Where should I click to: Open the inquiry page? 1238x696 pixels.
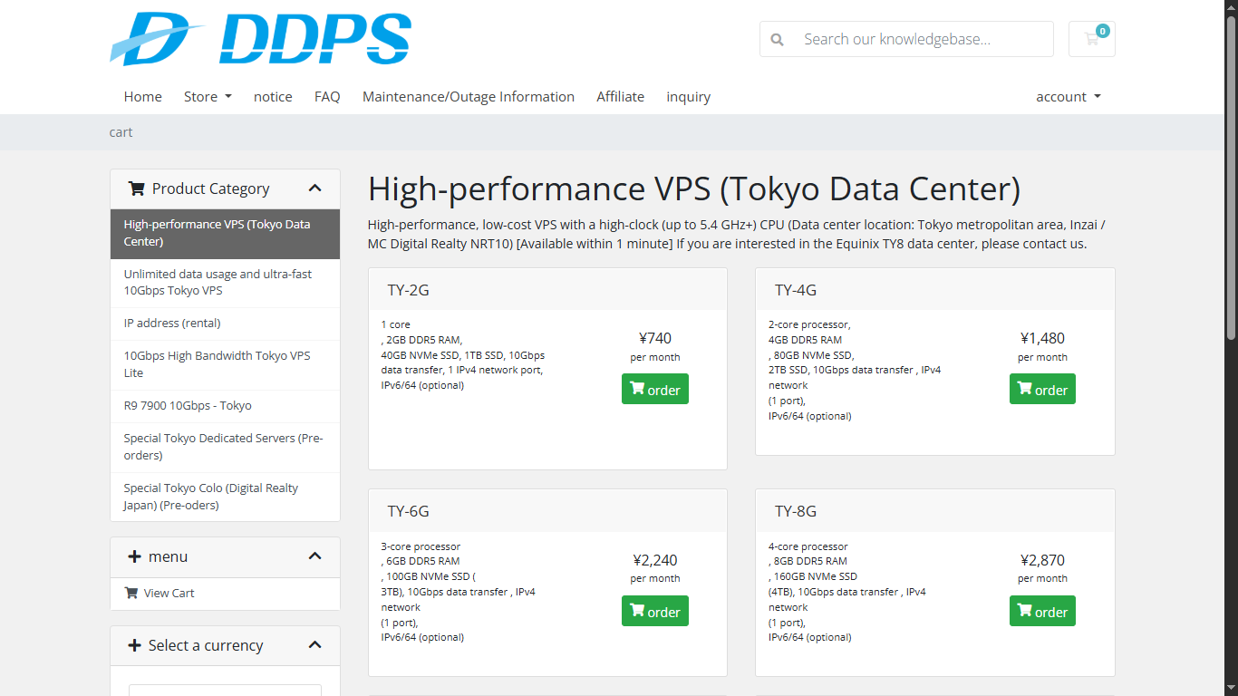(x=689, y=97)
